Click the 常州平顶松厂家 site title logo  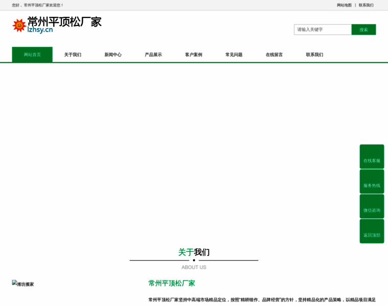tap(64, 22)
